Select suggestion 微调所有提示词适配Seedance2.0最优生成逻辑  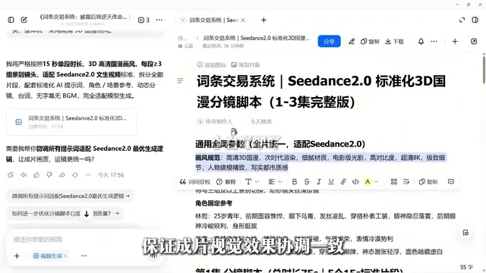(x=71, y=196)
